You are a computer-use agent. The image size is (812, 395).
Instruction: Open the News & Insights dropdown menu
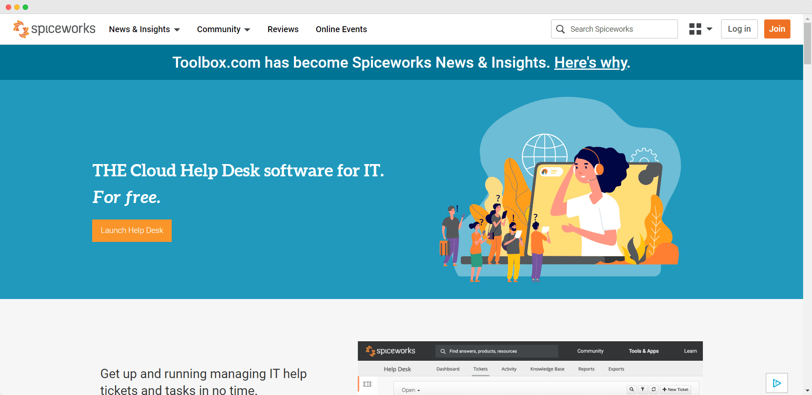click(145, 29)
